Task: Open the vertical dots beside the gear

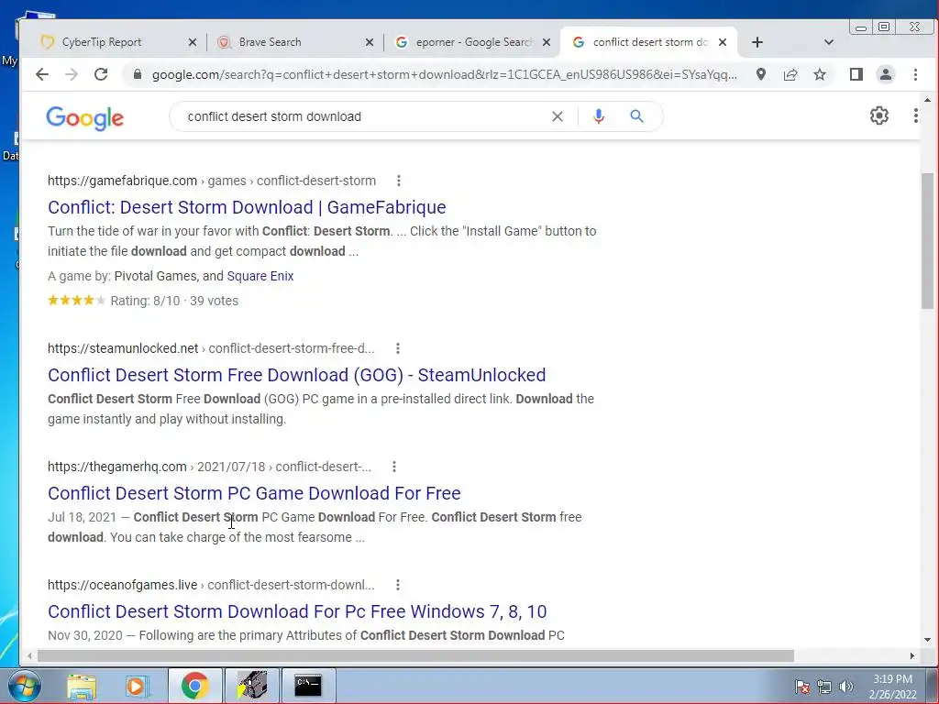Action: [x=916, y=115]
